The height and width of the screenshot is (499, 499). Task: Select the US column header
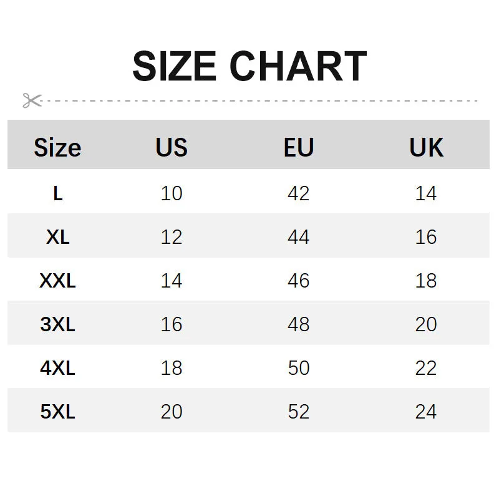(172, 147)
